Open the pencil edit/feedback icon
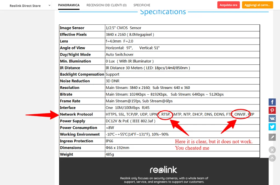 272,137
